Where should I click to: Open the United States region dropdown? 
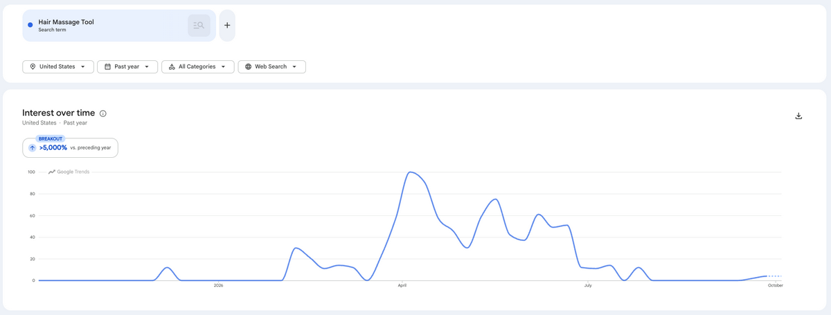click(x=58, y=66)
